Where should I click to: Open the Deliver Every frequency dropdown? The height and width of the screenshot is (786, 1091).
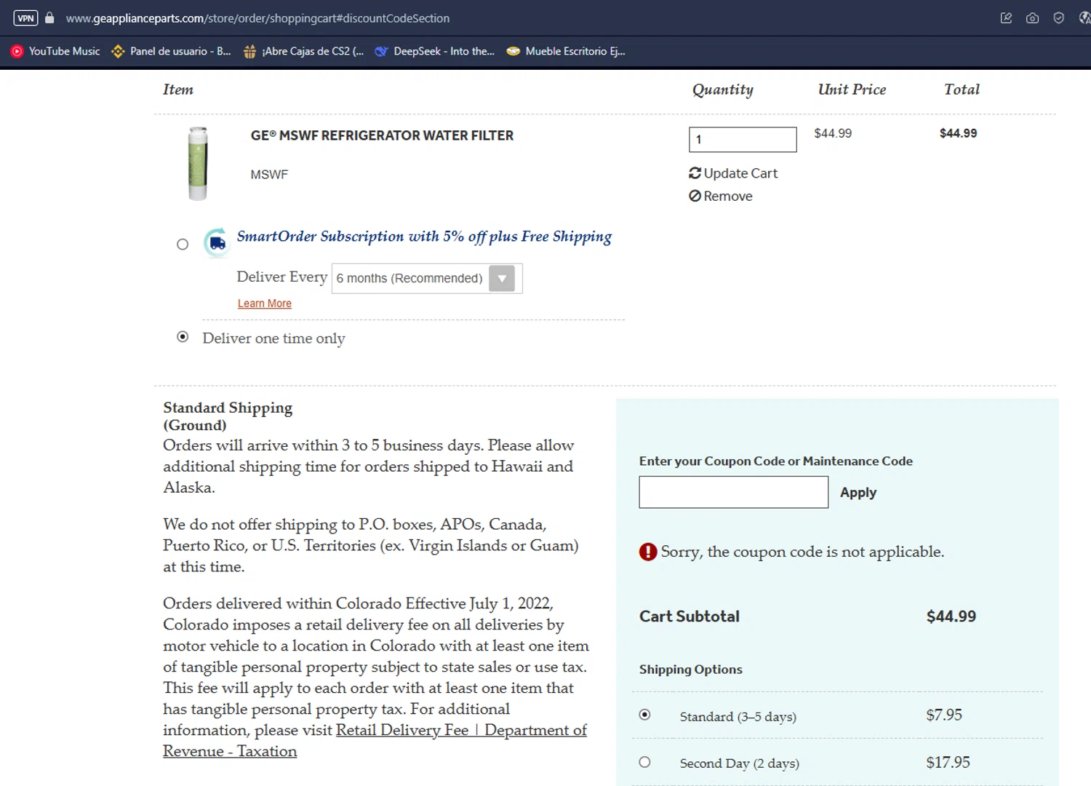point(427,278)
